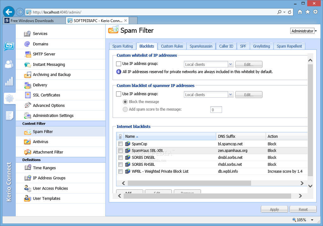This screenshot has width=323, height=226.
Task: Open the zoom level 105% dropdown arrow
Action: 312,220
